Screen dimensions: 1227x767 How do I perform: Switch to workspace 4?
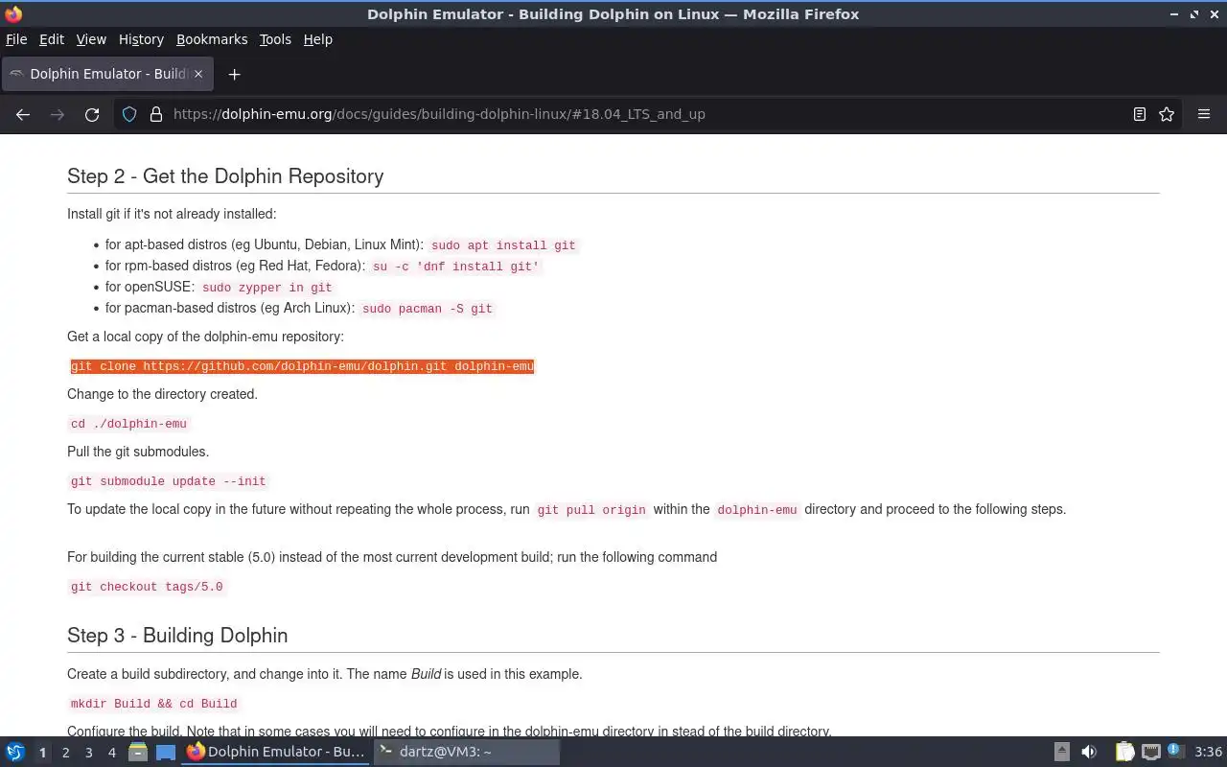coord(112,753)
